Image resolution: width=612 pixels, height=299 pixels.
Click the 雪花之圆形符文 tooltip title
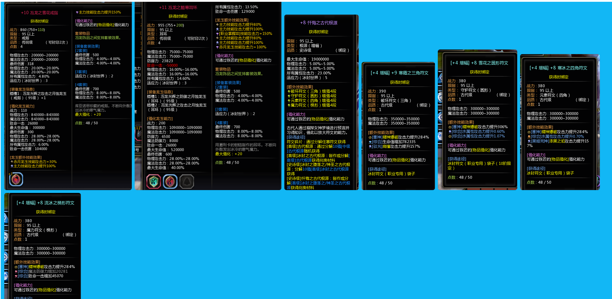tap(479, 63)
